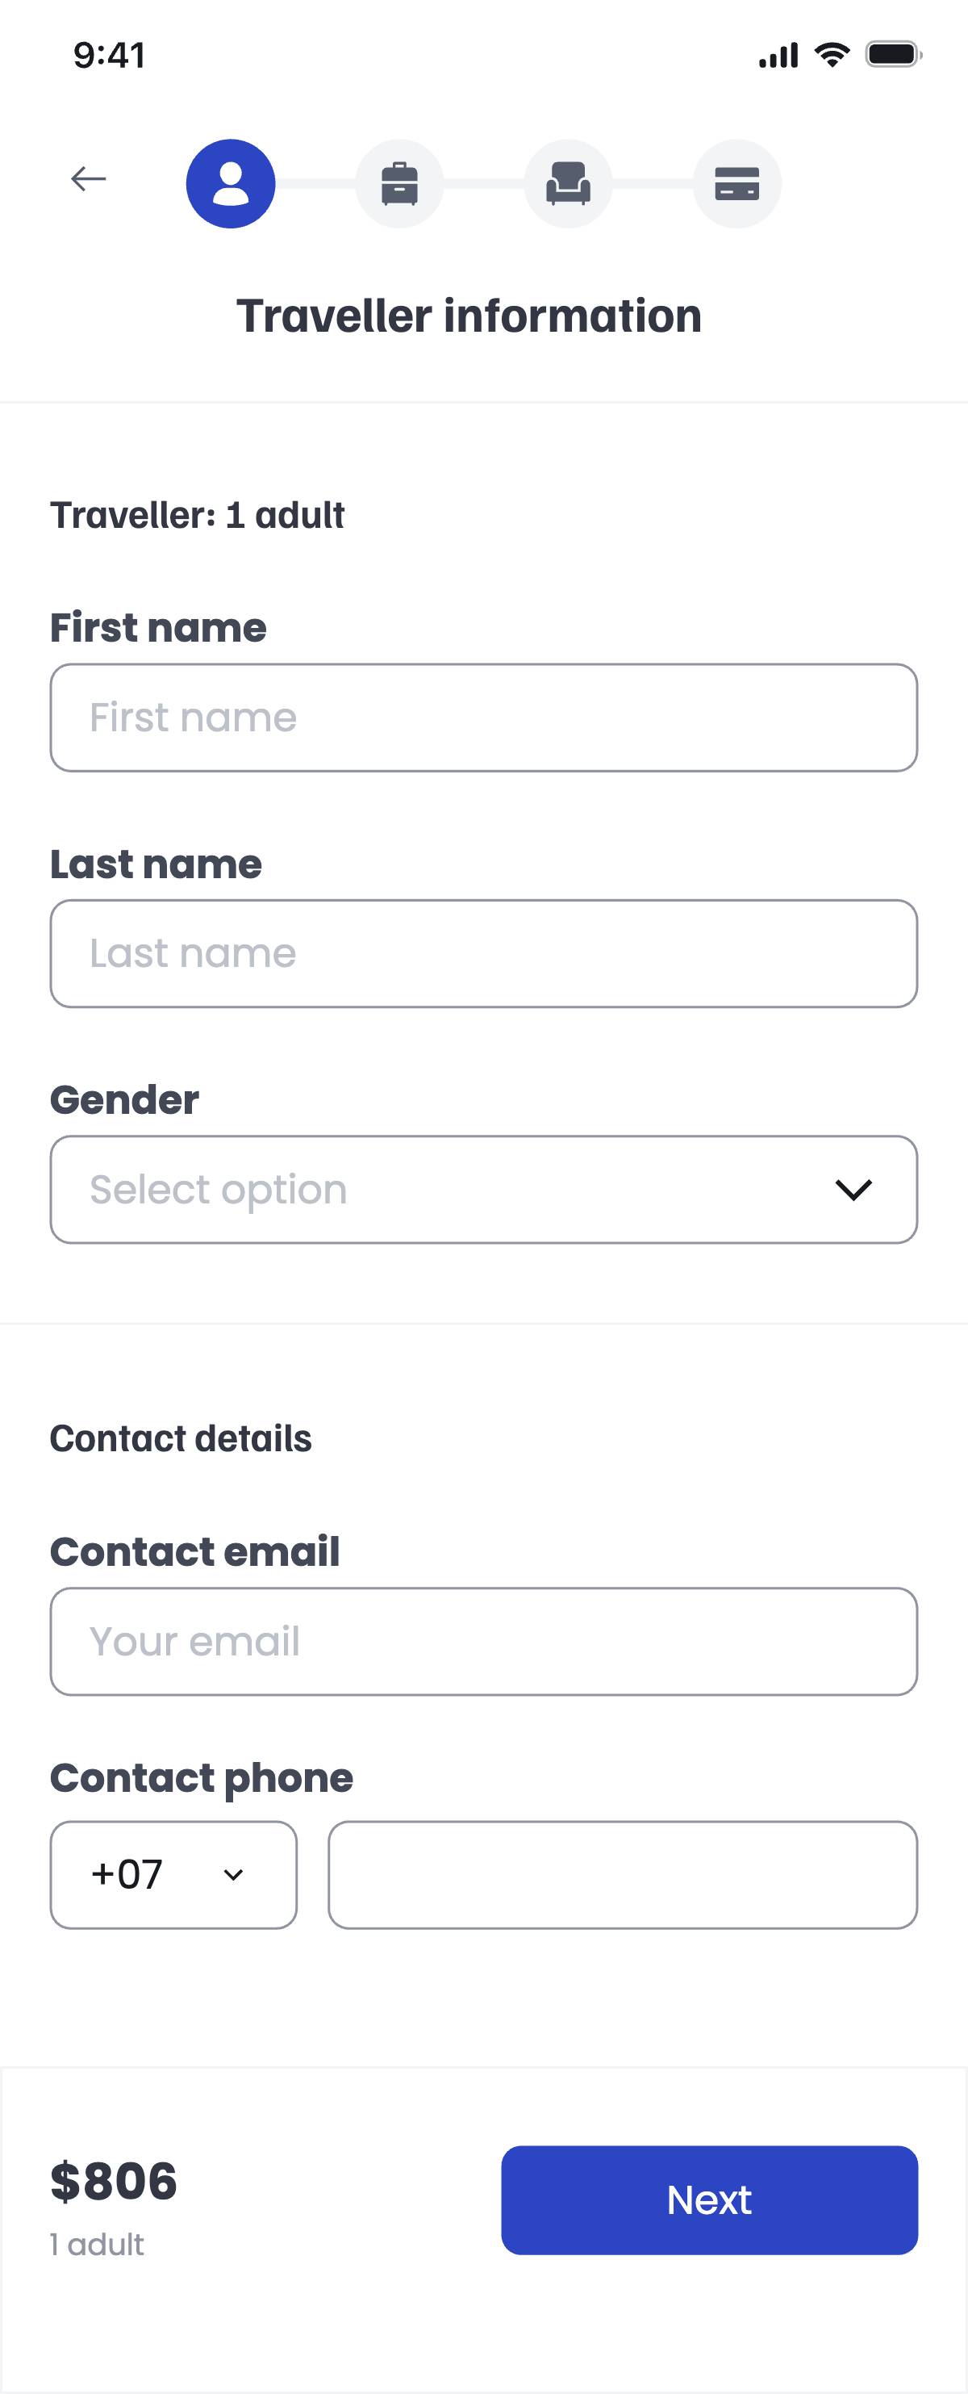Click the "Contact details" section title

coord(181,1438)
